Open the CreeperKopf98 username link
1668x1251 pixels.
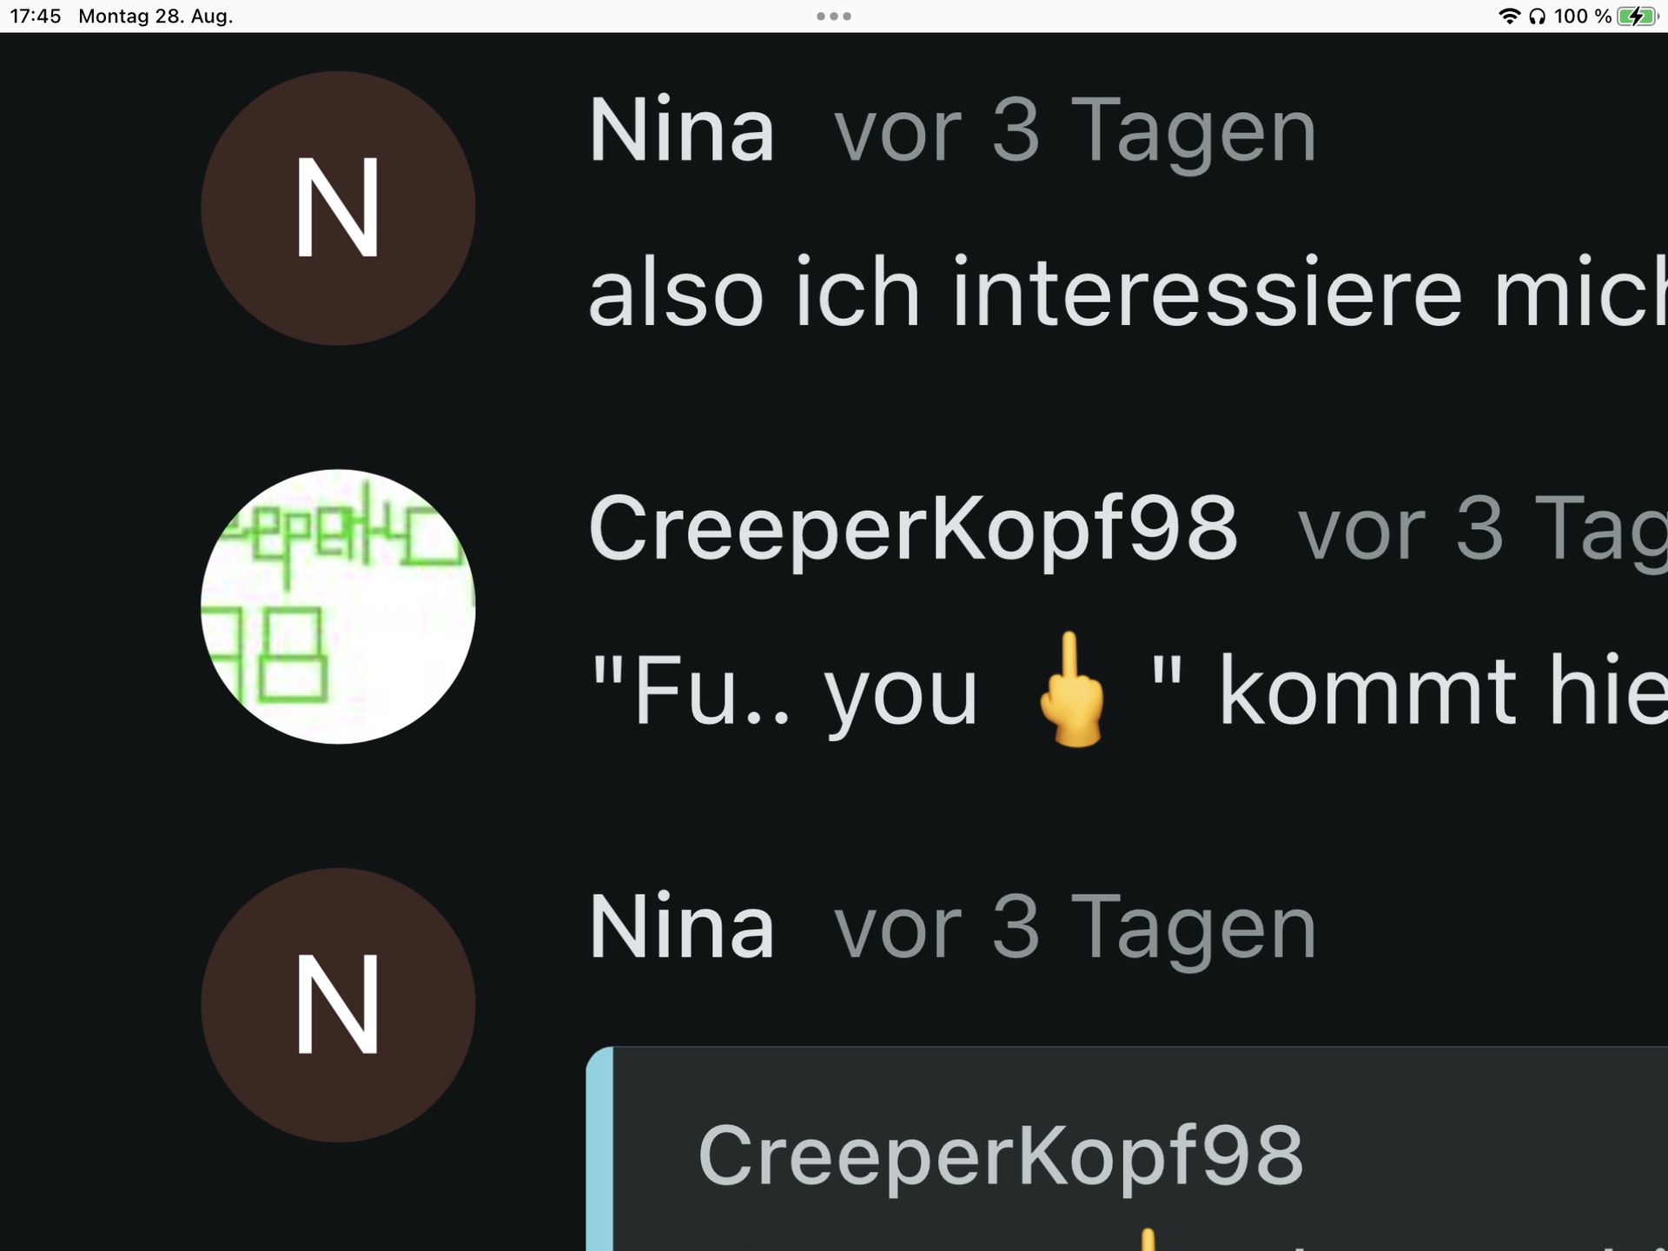pyautogui.click(x=913, y=528)
